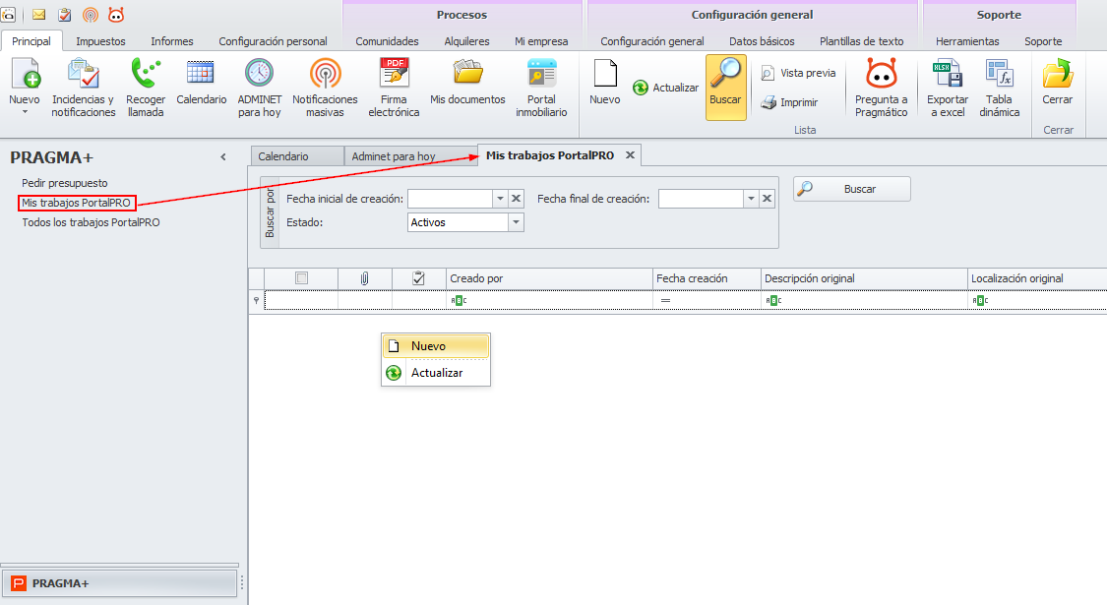Click Mis trabajos PortalPRO in side panel
This screenshot has height=605, width=1107.
[x=76, y=203]
